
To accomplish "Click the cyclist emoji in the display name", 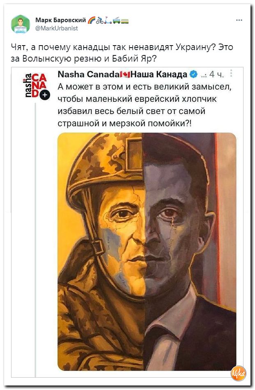I will pos(100,20).
